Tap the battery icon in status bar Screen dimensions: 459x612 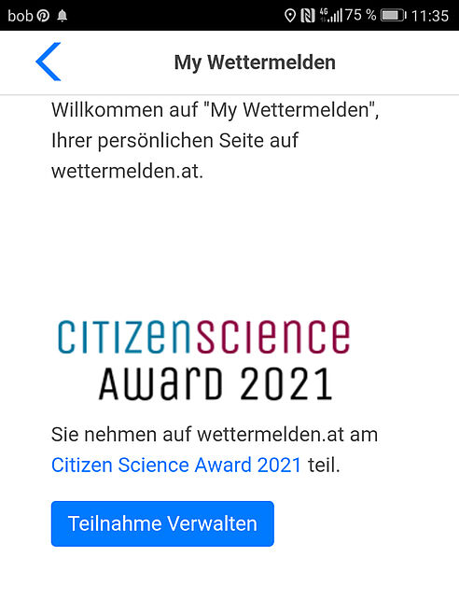[394, 16]
